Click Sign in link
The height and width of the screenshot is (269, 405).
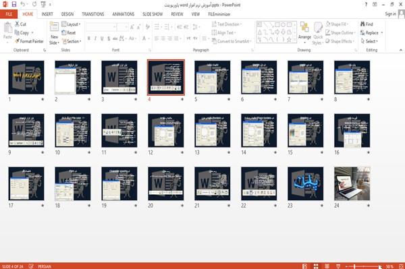(x=390, y=14)
